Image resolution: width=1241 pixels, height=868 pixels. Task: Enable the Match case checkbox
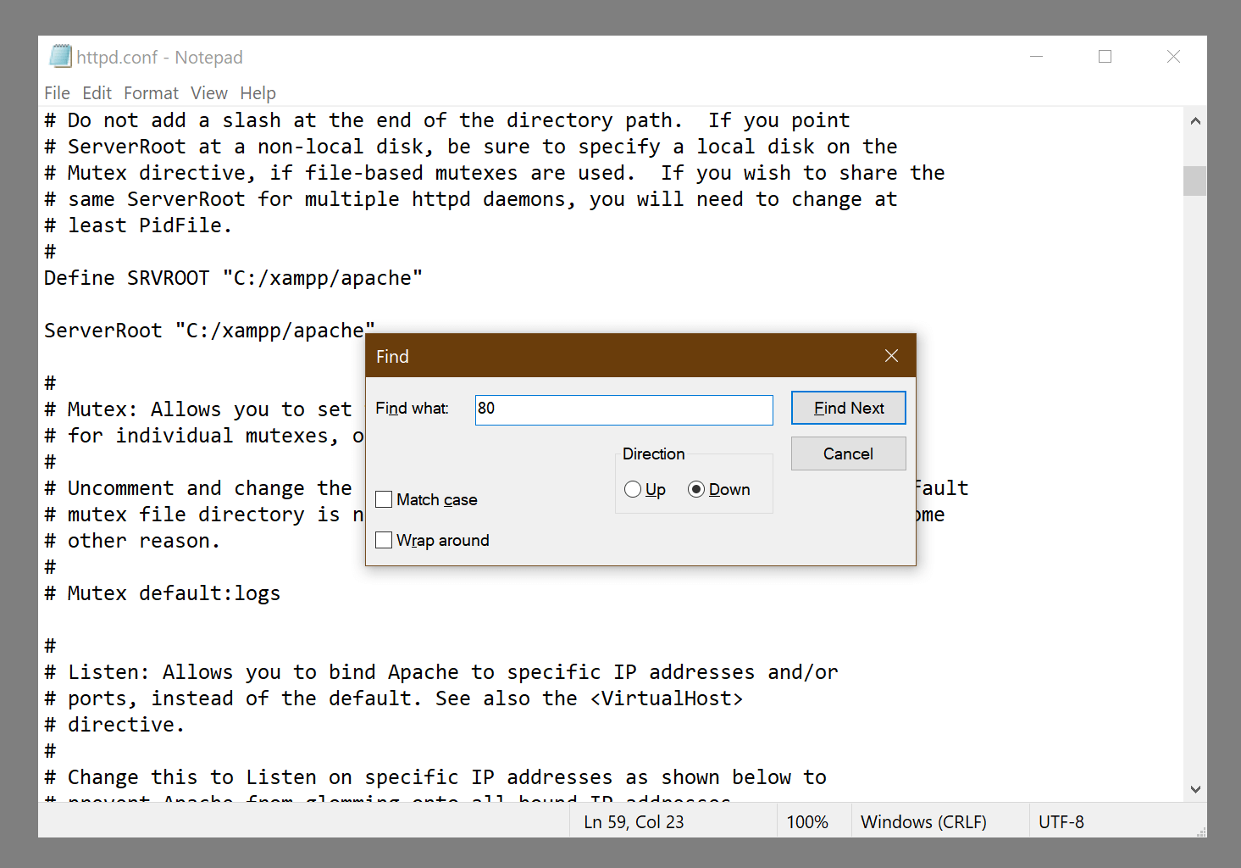384,499
